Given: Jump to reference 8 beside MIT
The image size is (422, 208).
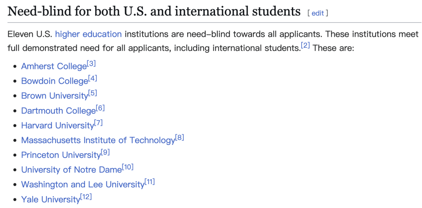Looking at the screenshot, I should coord(179,138).
